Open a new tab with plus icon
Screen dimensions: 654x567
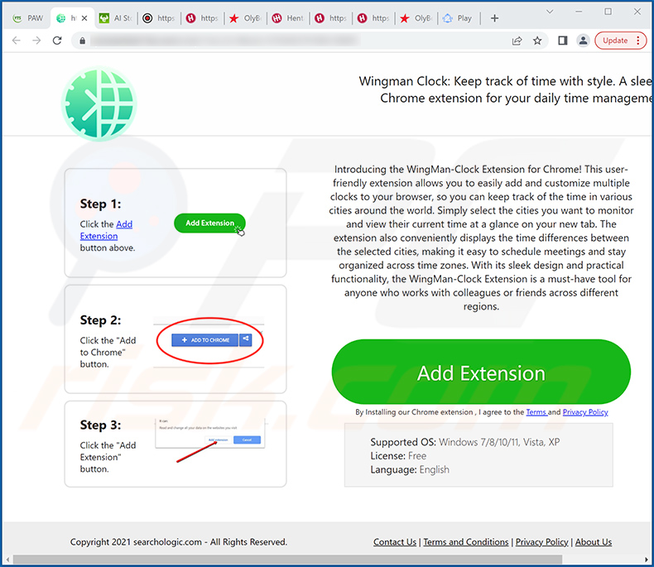click(x=494, y=17)
